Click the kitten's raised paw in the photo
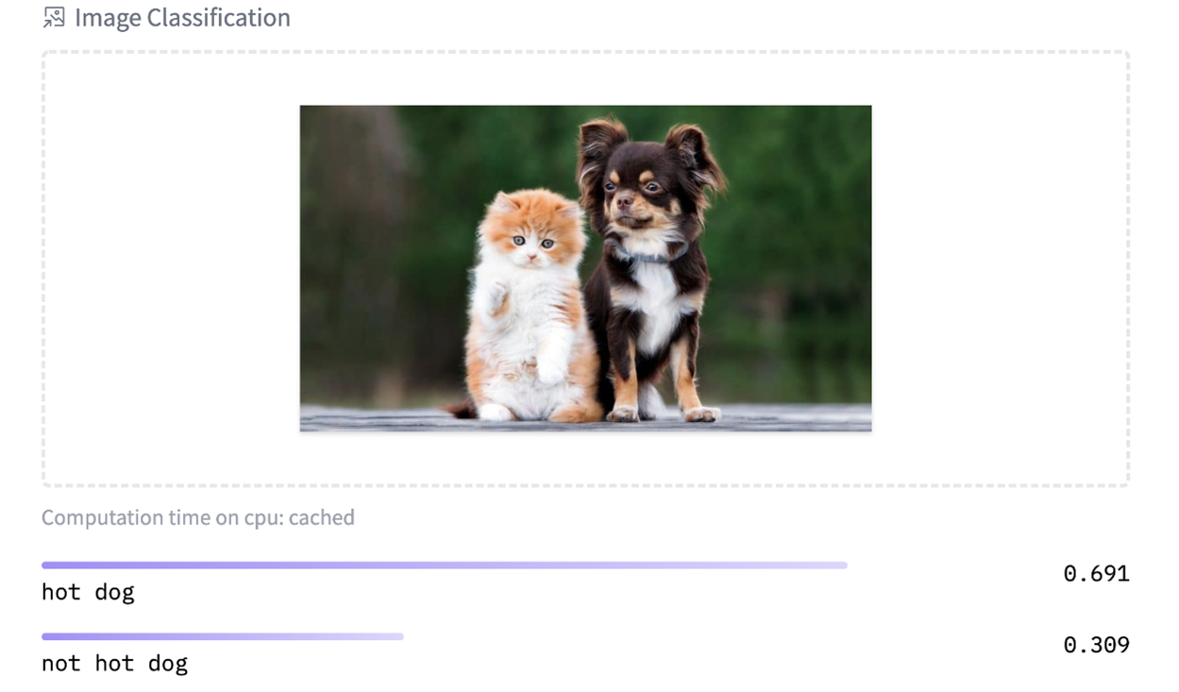 [x=495, y=298]
